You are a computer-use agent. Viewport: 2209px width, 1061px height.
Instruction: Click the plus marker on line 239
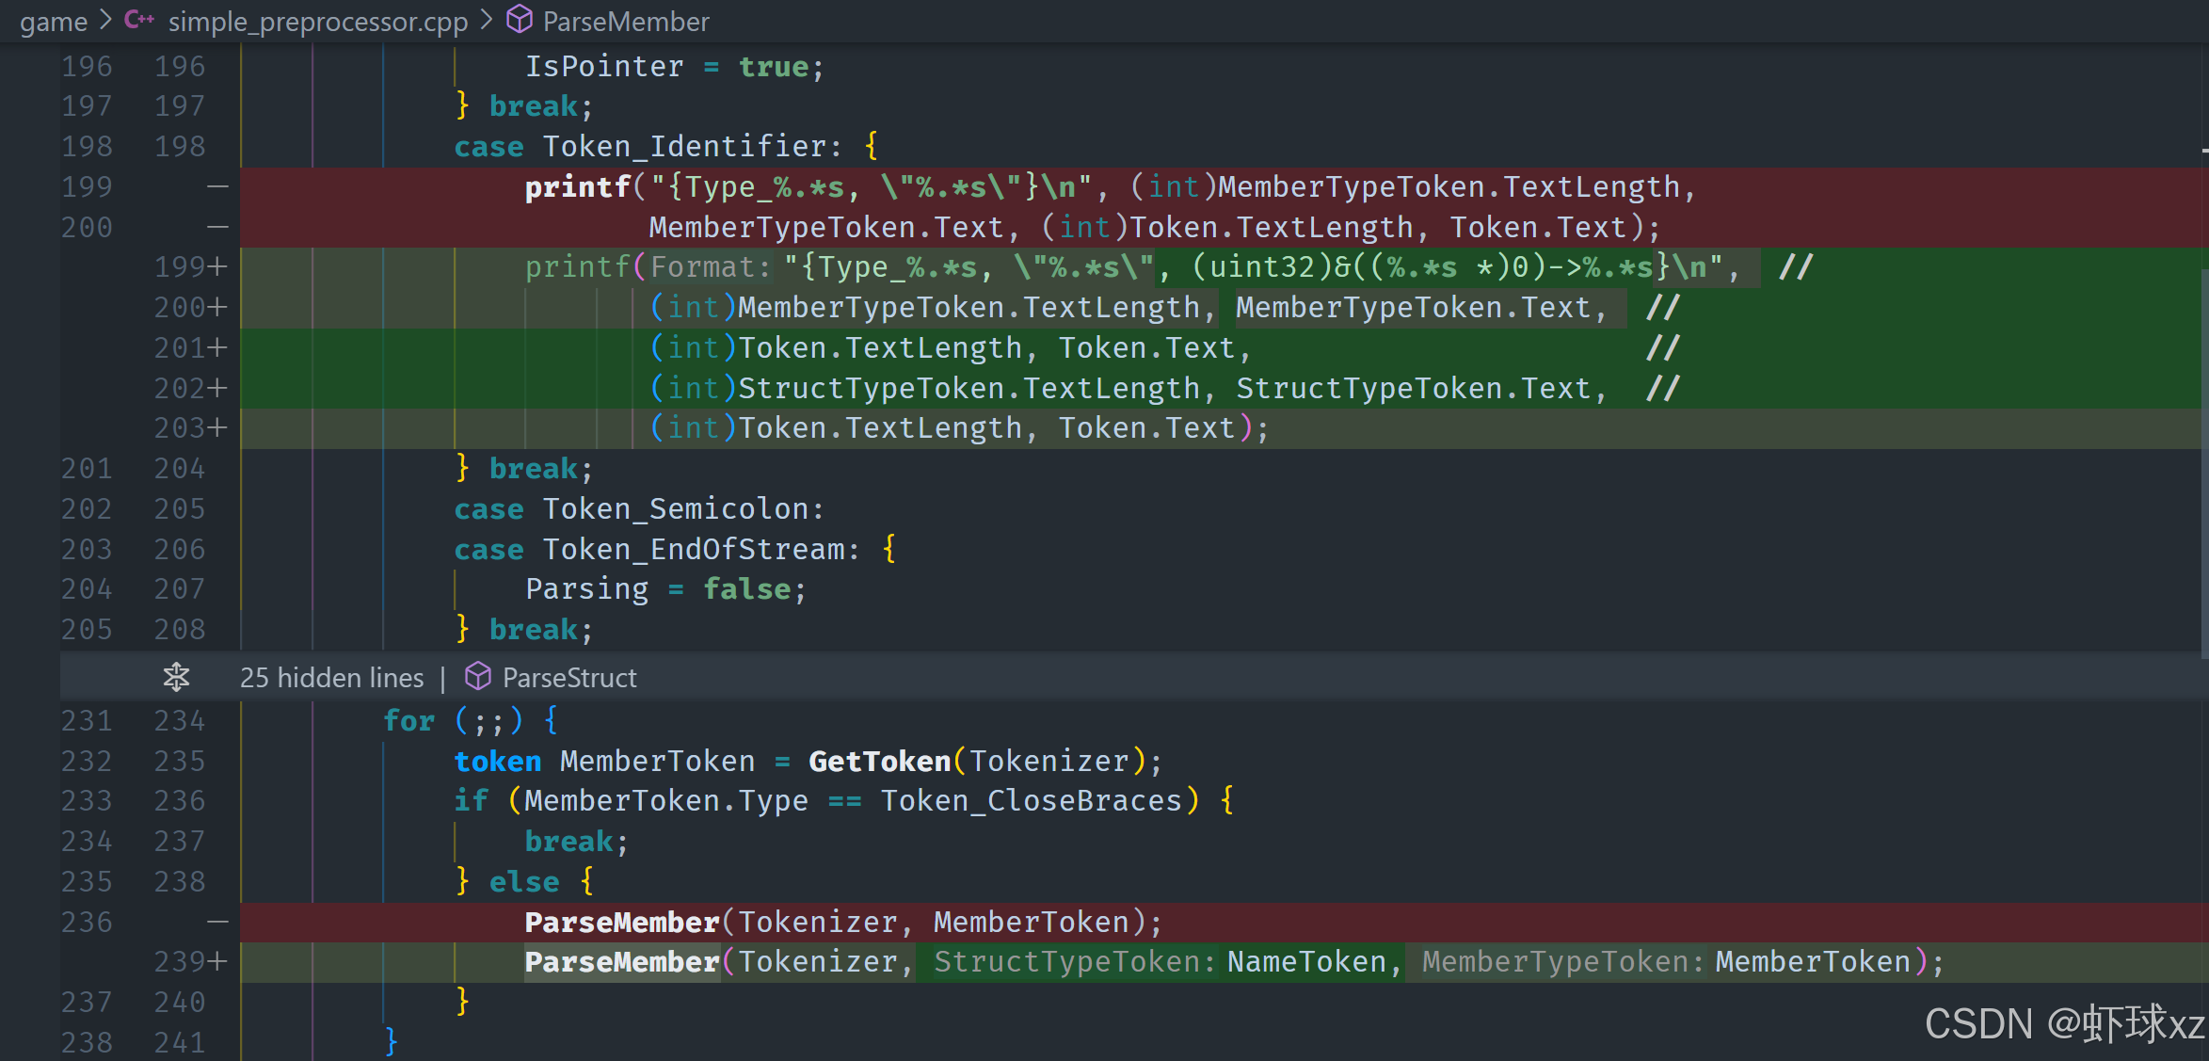[x=217, y=961]
